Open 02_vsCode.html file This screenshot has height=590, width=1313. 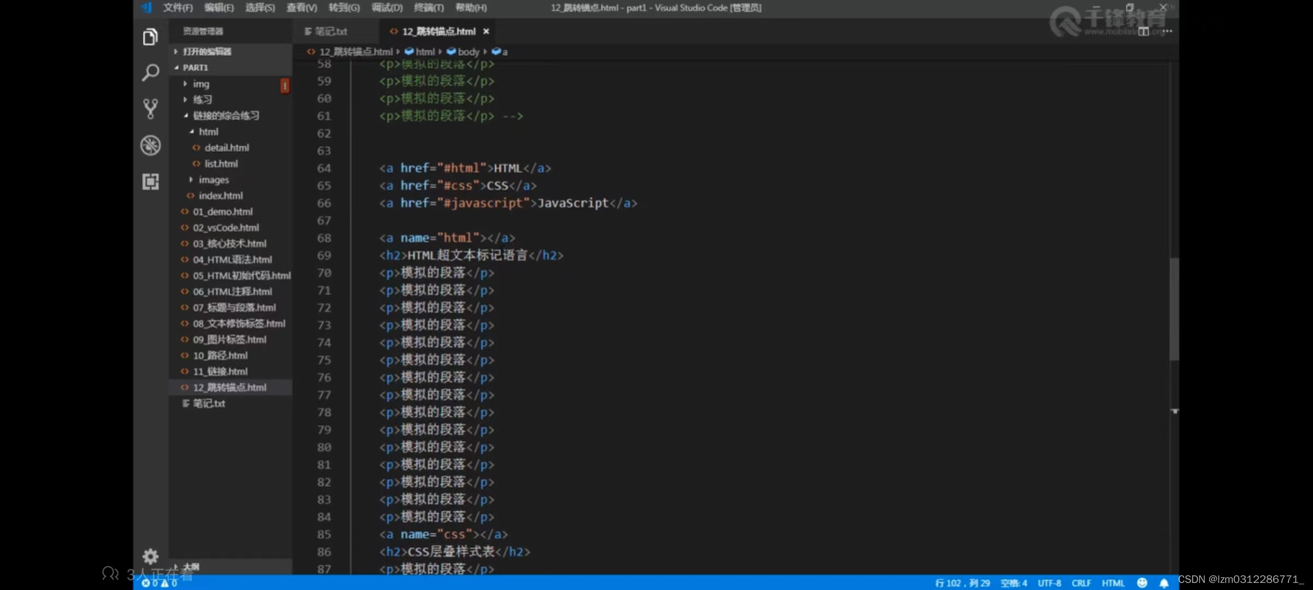(x=231, y=227)
